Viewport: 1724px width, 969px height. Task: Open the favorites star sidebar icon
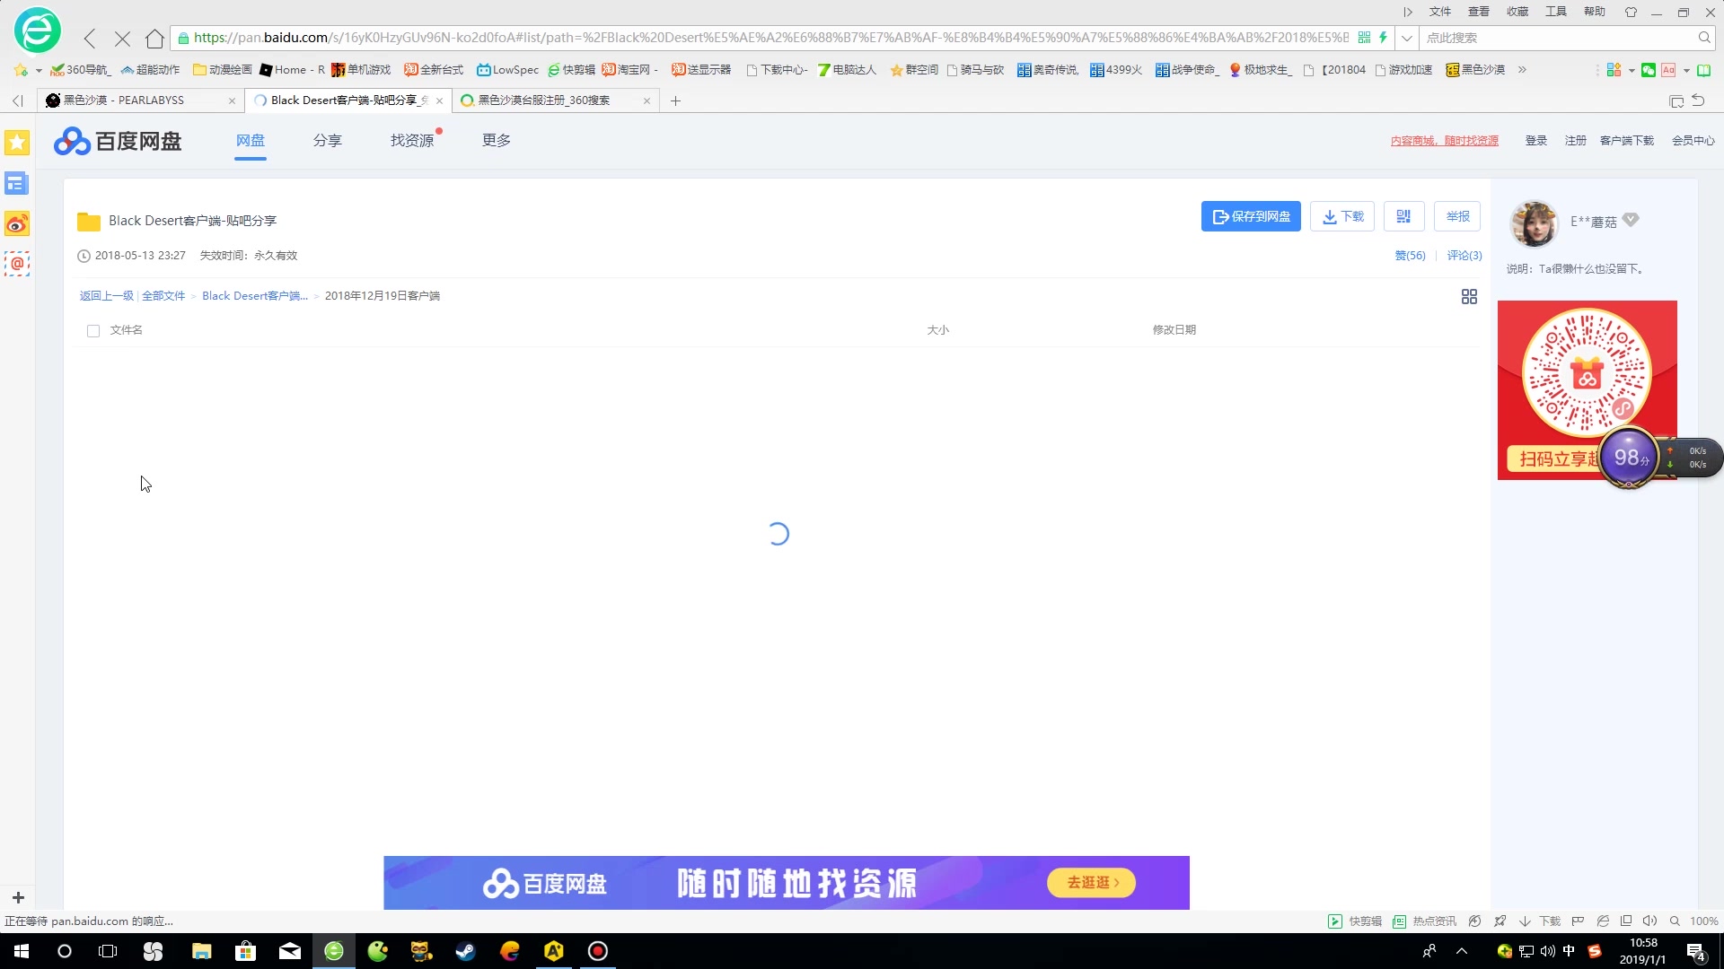(x=17, y=143)
